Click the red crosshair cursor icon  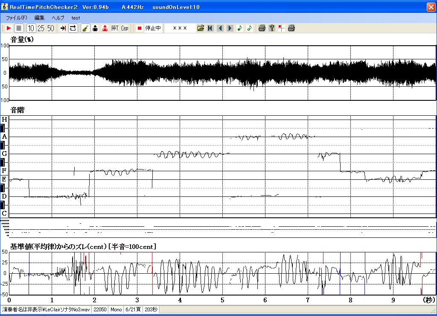pyautogui.click(x=282, y=28)
